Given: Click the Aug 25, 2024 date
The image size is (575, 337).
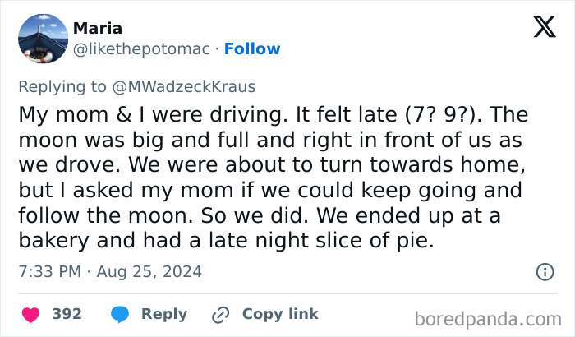Looking at the screenshot, I should pyautogui.click(x=150, y=271).
